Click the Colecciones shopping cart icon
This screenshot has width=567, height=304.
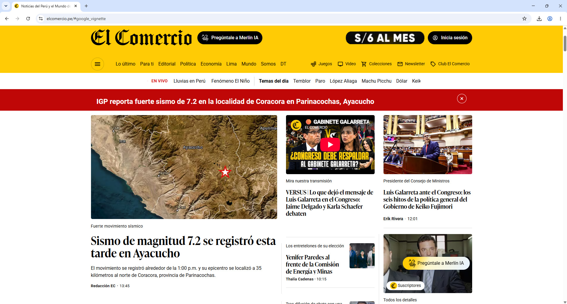pyautogui.click(x=364, y=64)
